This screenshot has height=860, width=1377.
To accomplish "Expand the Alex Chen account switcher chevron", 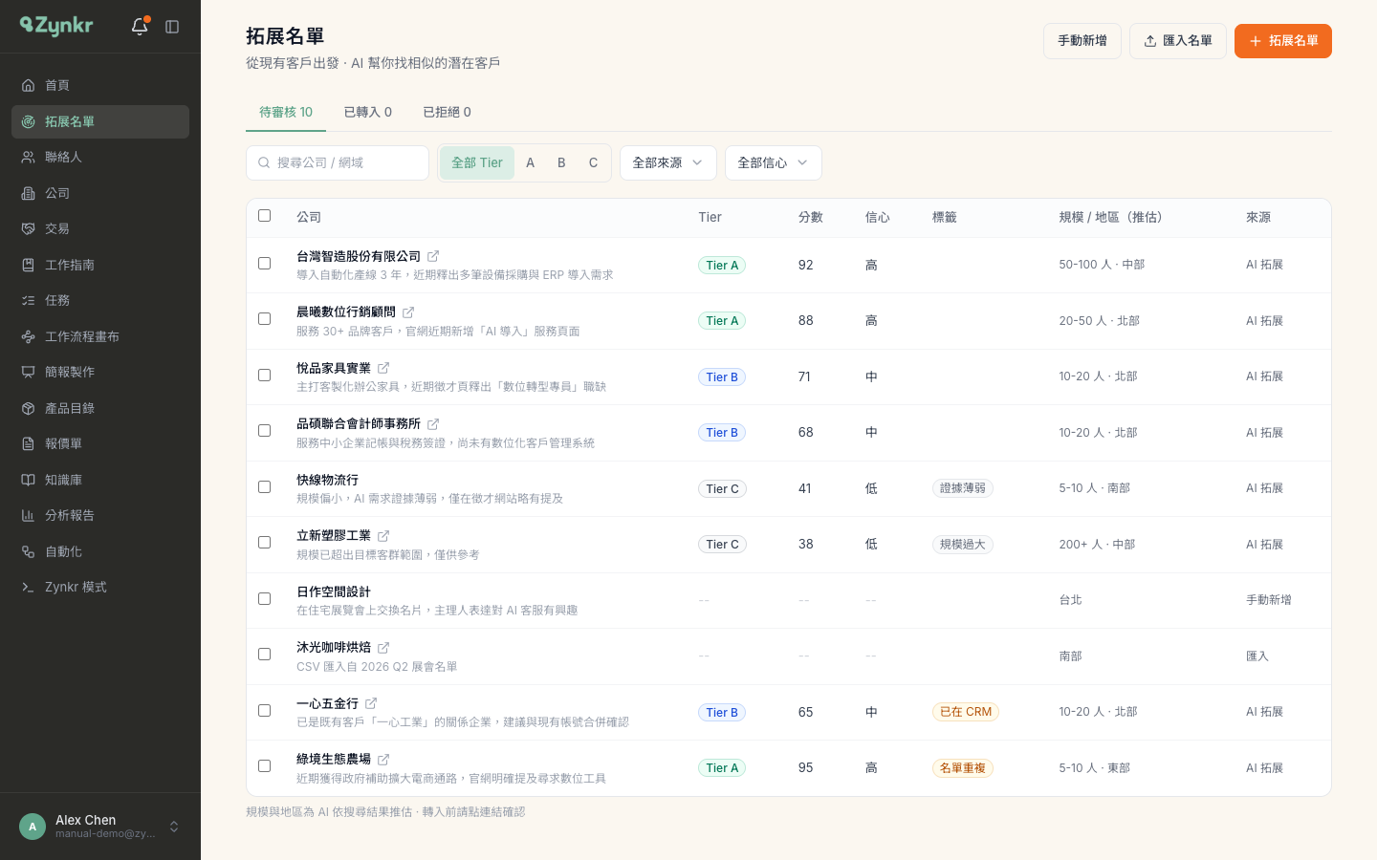I will (x=174, y=827).
